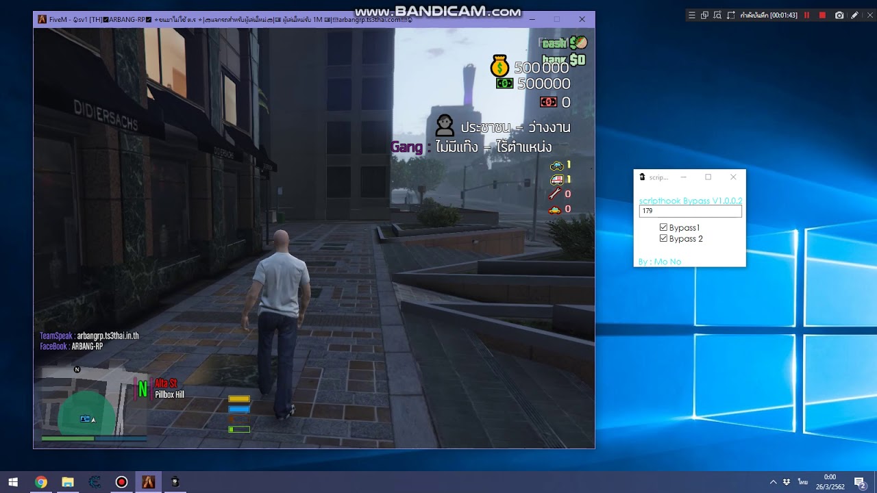This screenshot has height=493, width=877.
Task: Click the yellow status bar in game
Action: [239, 399]
